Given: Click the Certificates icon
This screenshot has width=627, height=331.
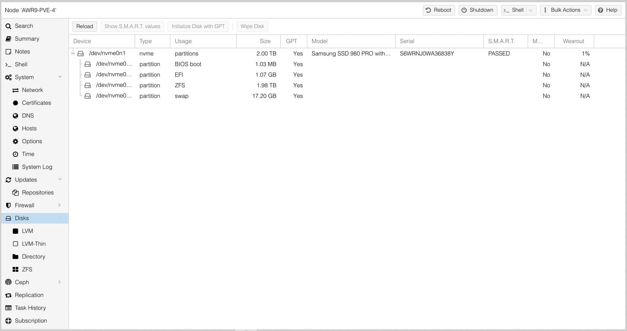Looking at the screenshot, I should tap(15, 103).
